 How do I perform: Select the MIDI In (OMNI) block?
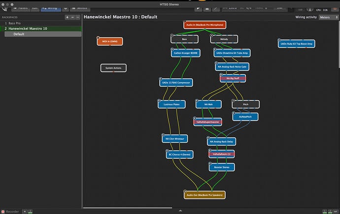pyautogui.click(x=110, y=41)
